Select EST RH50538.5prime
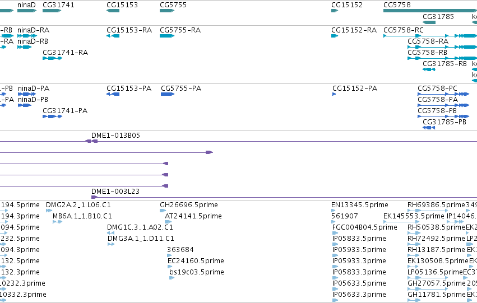Image resolution: width=477 pixels, height=303 pixels. click(414, 233)
